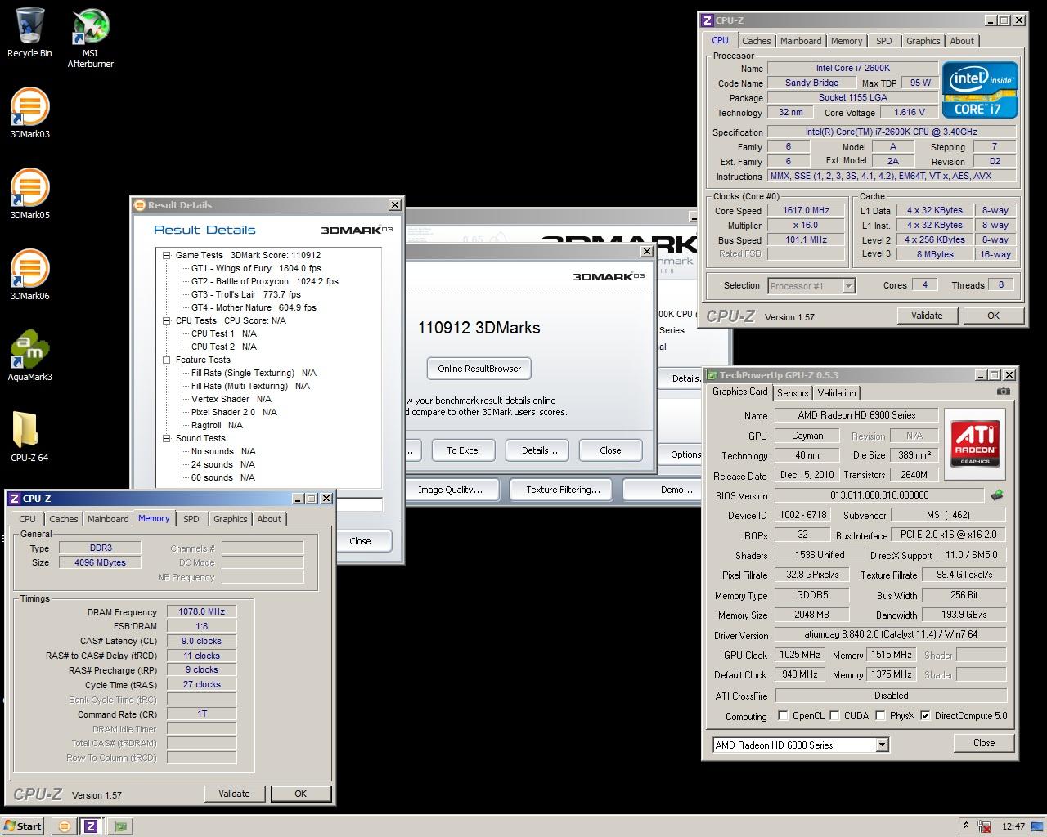Toggle the DirectCompute 5.0 checkbox
1047x837 pixels.
pyautogui.click(x=925, y=715)
